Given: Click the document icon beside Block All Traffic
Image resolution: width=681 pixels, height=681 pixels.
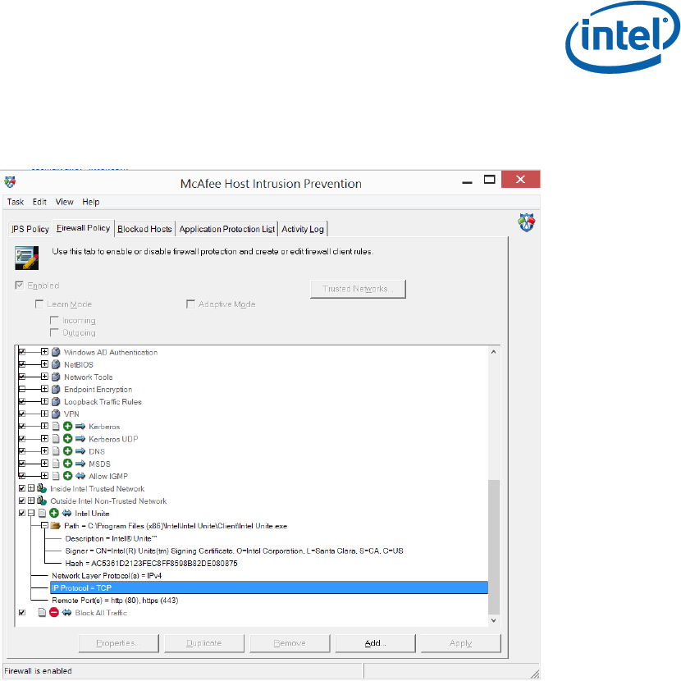Looking at the screenshot, I should (x=42, y=612).
